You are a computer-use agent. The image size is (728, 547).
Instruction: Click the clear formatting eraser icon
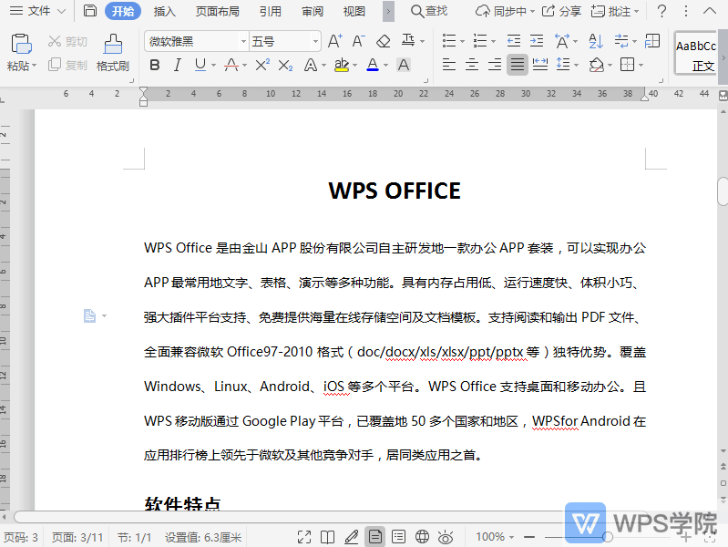(x=384, y=41)
